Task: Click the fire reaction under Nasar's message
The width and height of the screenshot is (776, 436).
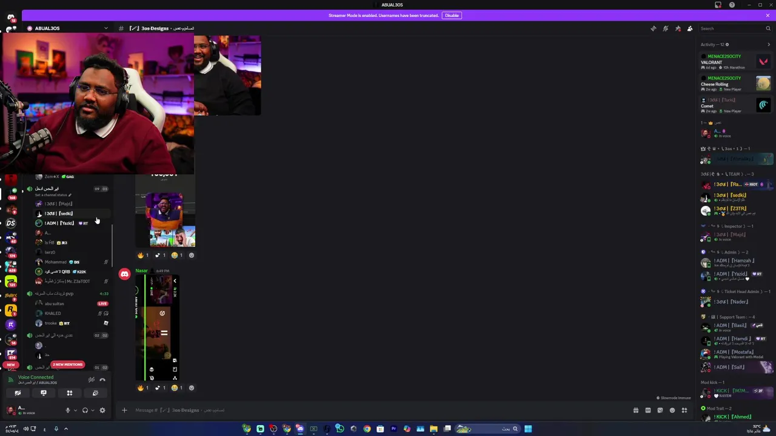Action: [x=143, y=388]
